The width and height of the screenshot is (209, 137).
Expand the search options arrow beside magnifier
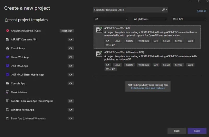coord(167,10)
